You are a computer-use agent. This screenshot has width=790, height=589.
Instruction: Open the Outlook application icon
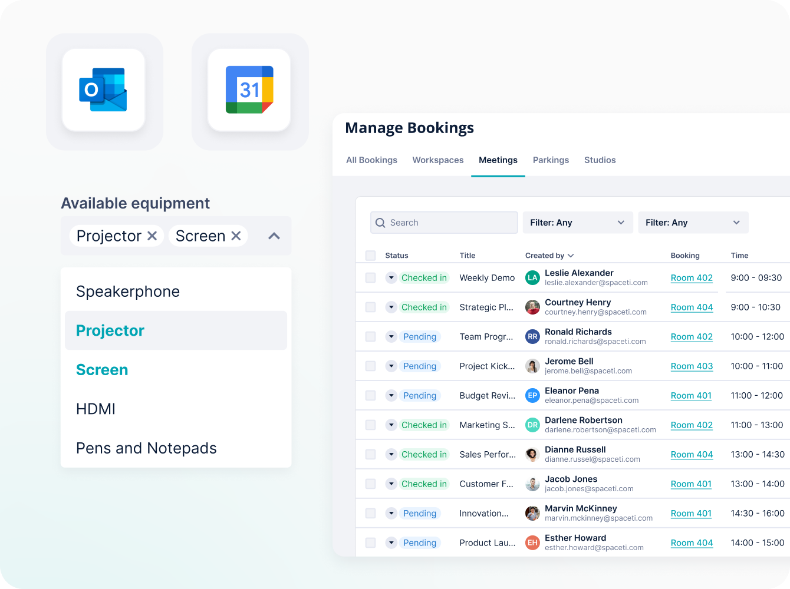pyautogui.click(x=104, y=91)
